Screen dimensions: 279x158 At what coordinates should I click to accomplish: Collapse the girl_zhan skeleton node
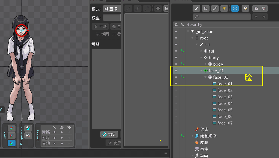click(188, 32)
